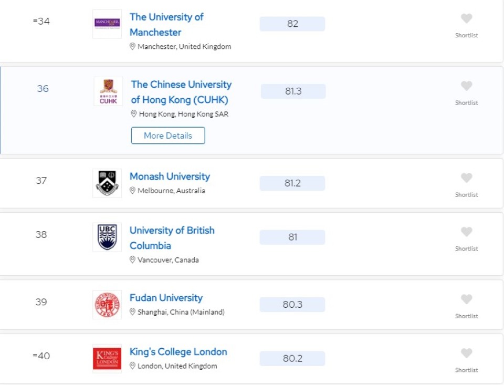Add University of British Columbia to shortlist

click(x=466, y=232)
